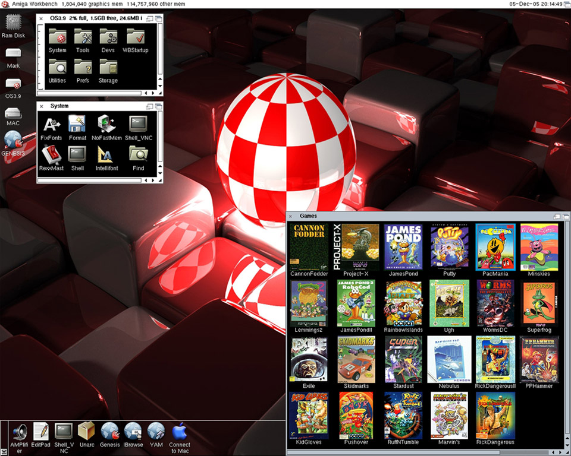Open the Storage drawer
The image size is (571, 456).
108,68
